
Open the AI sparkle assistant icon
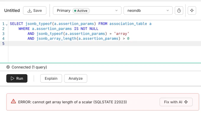(192, 11)
